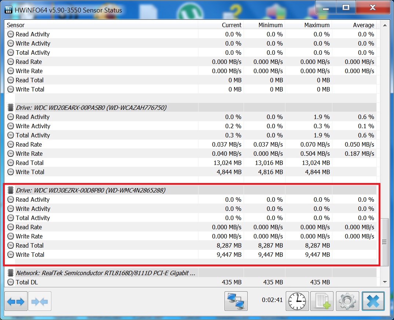
Task: Click the 8,287 MB current Read Total value
Action: (229, 245)
